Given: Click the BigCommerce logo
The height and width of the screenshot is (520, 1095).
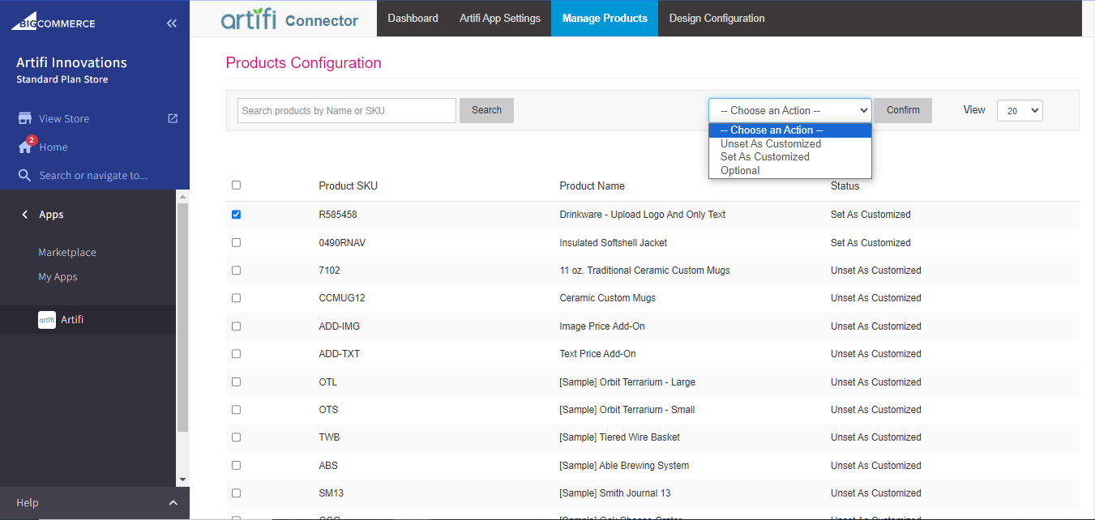Looking at the screenshot, I should point(53,21).
